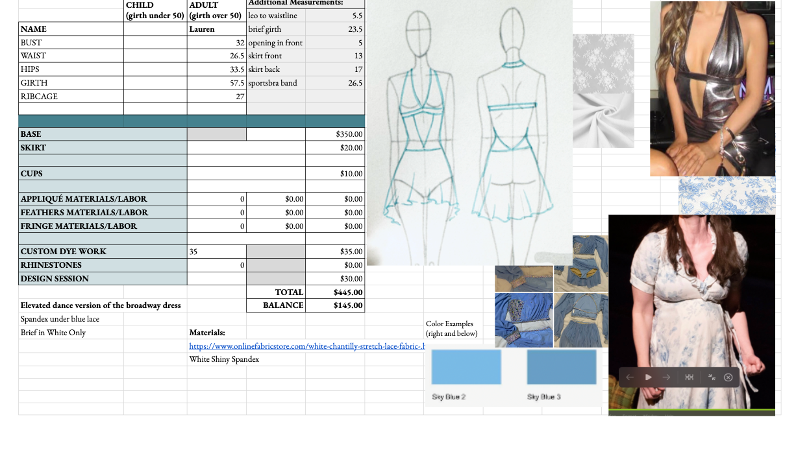Select the CUSTOM DYE WORK value 35
The width and height of the screenshot is (796, 450).
click(217, 252)
